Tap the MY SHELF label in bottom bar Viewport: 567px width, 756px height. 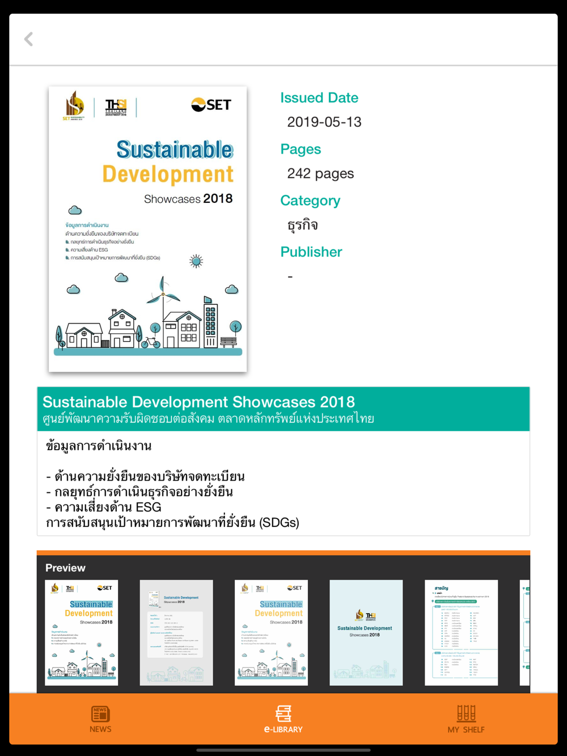coord(466,729)
